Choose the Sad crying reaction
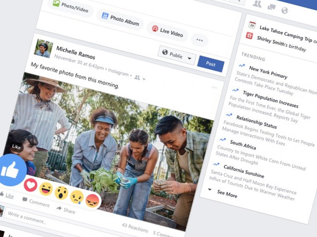This screenshot has height=237, width=317. [x=77, y=197]
